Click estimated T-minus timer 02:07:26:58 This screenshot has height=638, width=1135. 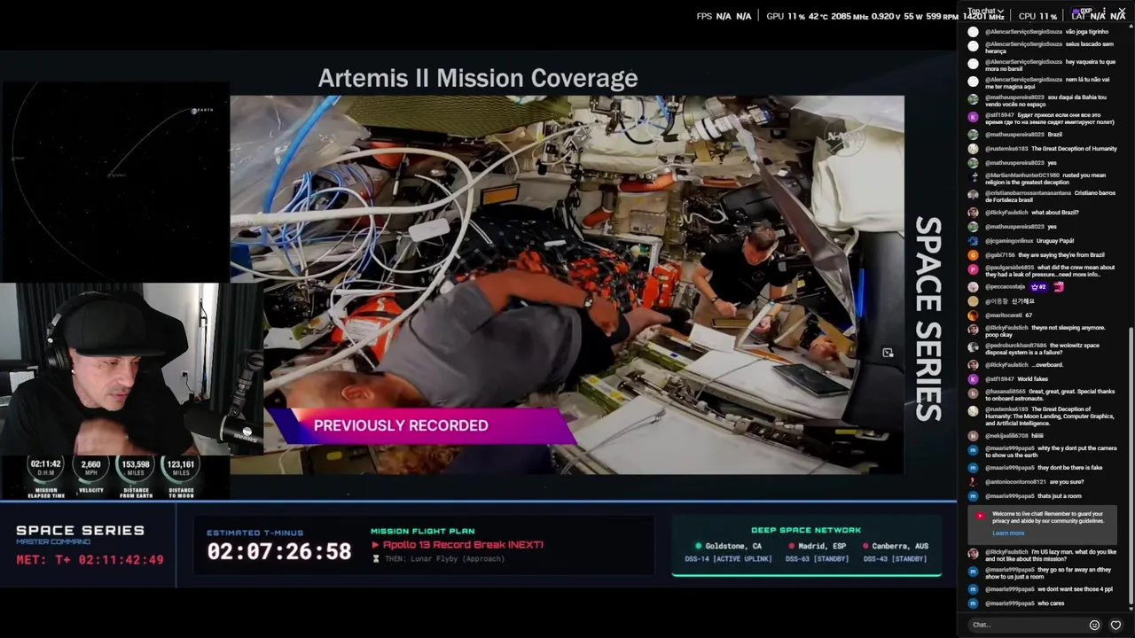(x=279, y=552)
